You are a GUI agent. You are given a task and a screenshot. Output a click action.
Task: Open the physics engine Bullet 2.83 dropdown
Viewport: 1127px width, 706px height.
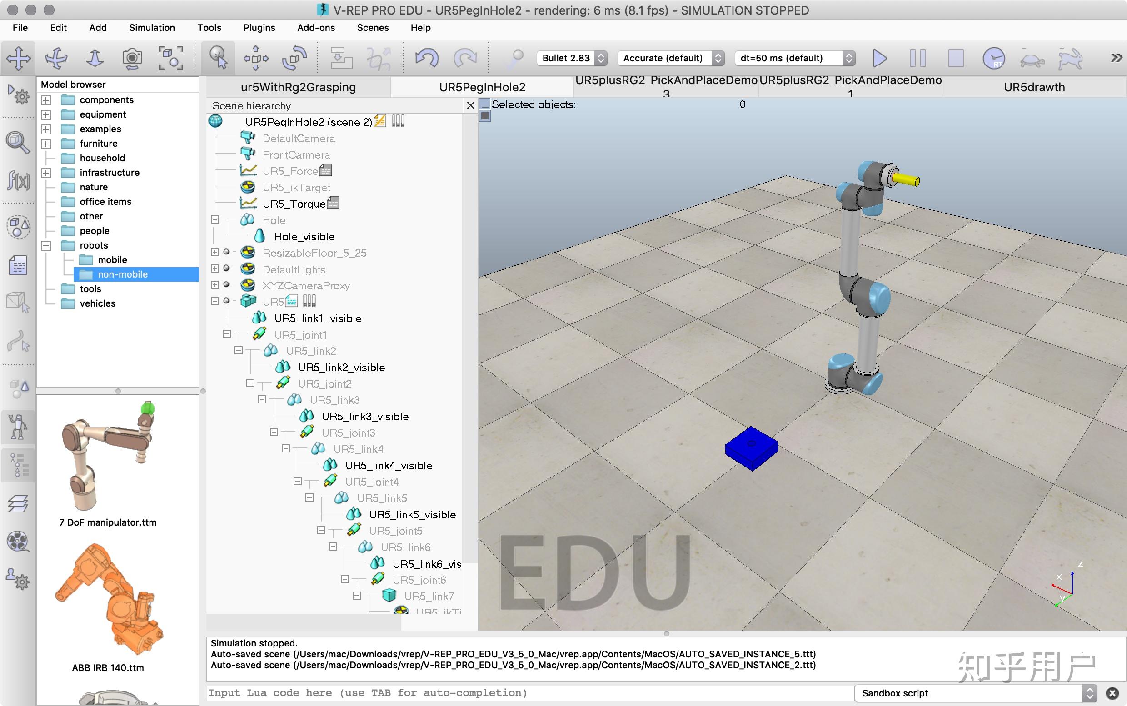pyautogui.click(x=572, y=58)
